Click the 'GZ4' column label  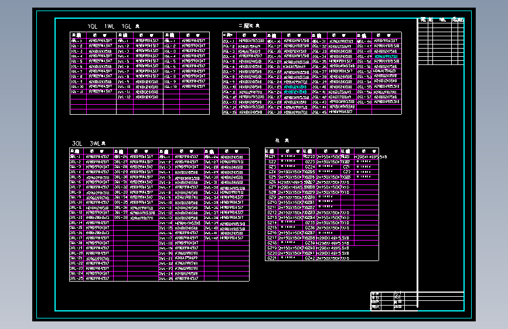pos(272,172)
